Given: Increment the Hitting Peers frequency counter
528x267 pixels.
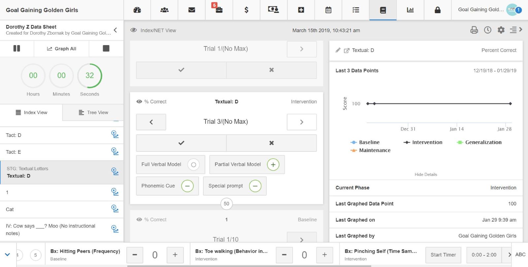Looking at the screenshot, I should [x=175, y=255].
